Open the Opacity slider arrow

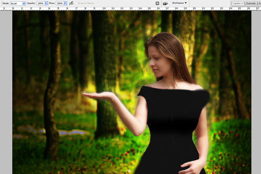[46, 3]
